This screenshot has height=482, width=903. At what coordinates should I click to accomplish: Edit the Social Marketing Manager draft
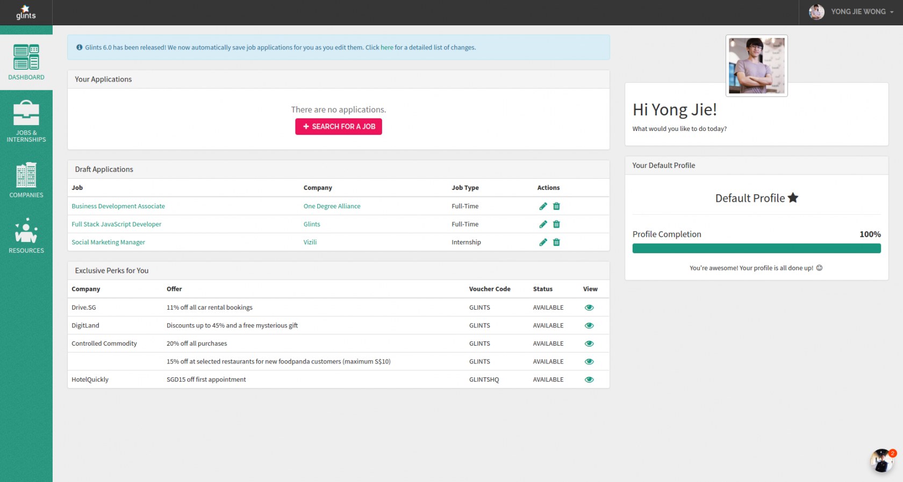[543, 242]
